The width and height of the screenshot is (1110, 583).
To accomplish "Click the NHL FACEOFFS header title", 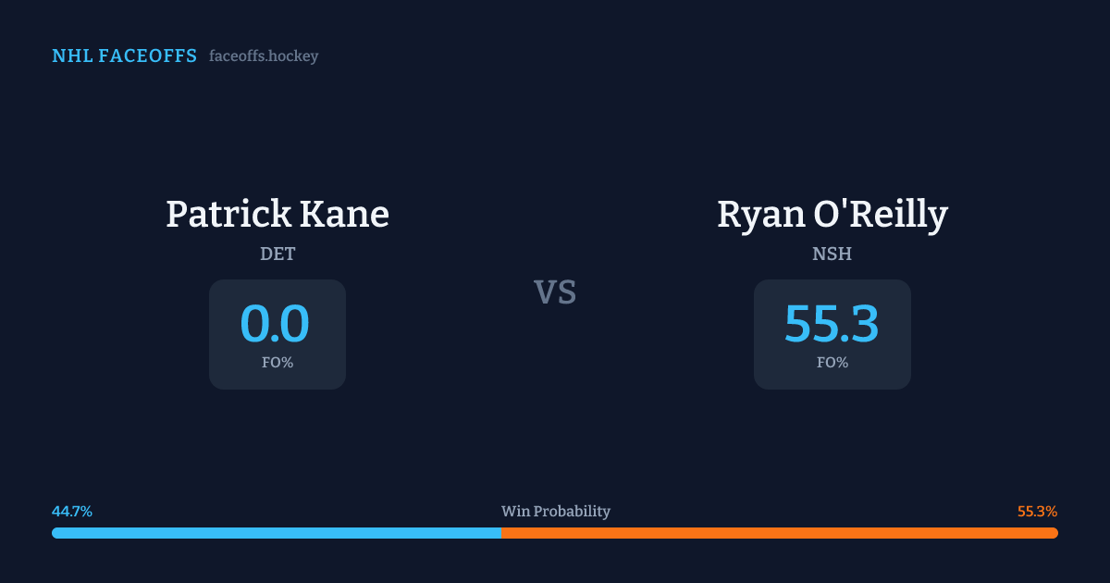I will [x=124, y=56].
